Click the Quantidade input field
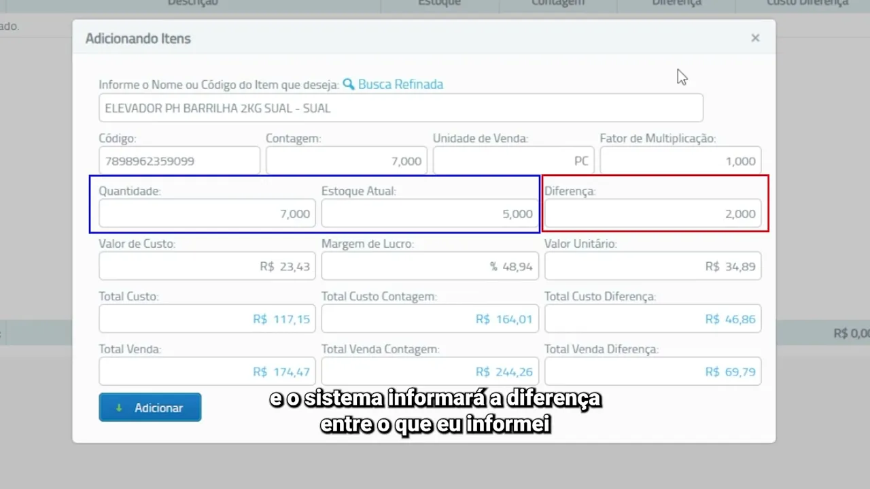The height and width of the screenshot is (489, 870). tap(207, 213)
